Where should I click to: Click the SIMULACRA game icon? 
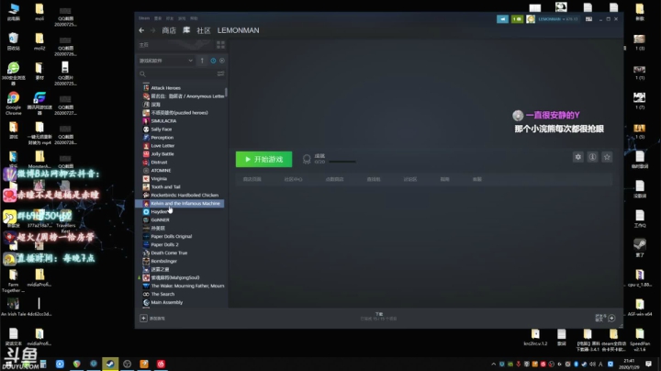point(146,121)
